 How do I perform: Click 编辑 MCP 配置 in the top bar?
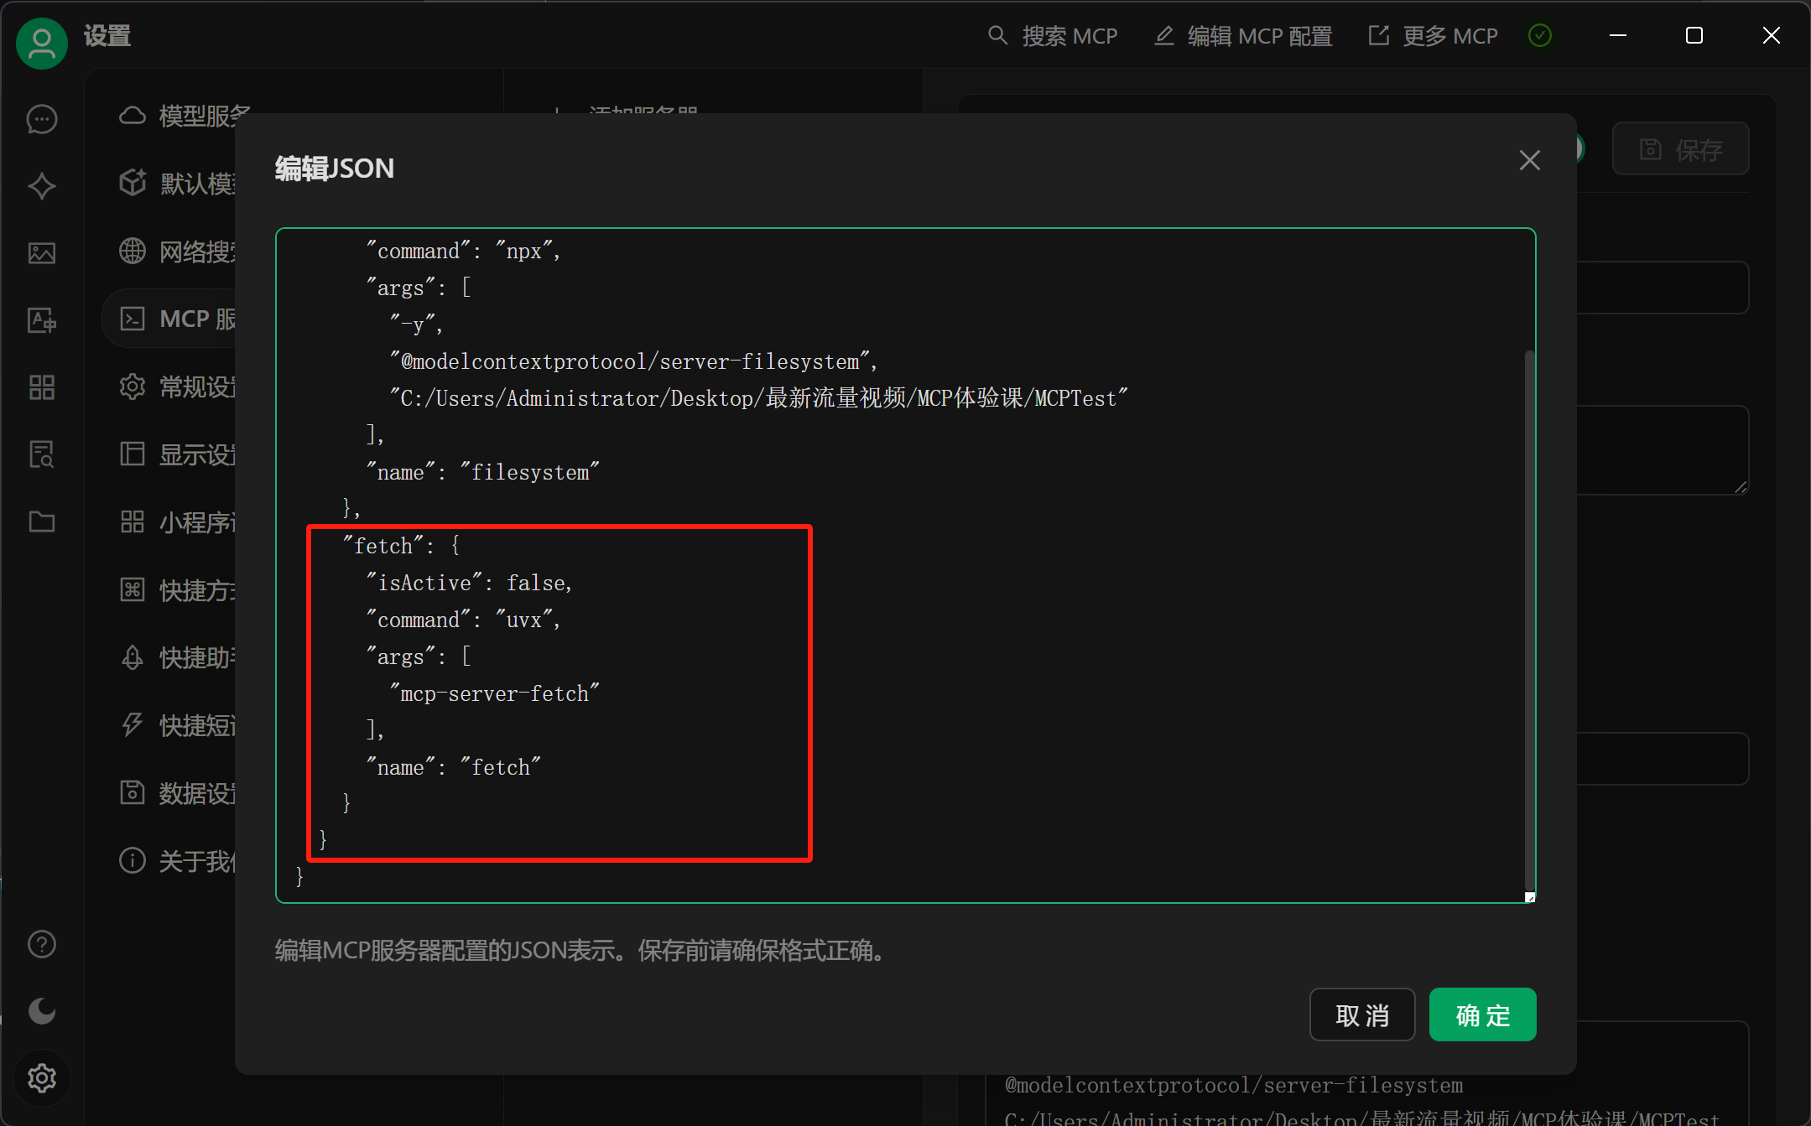(1244, 36)
